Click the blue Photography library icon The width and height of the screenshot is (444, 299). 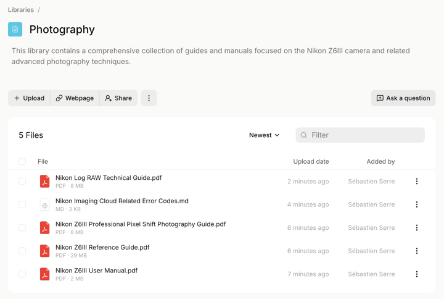[15, 29]
